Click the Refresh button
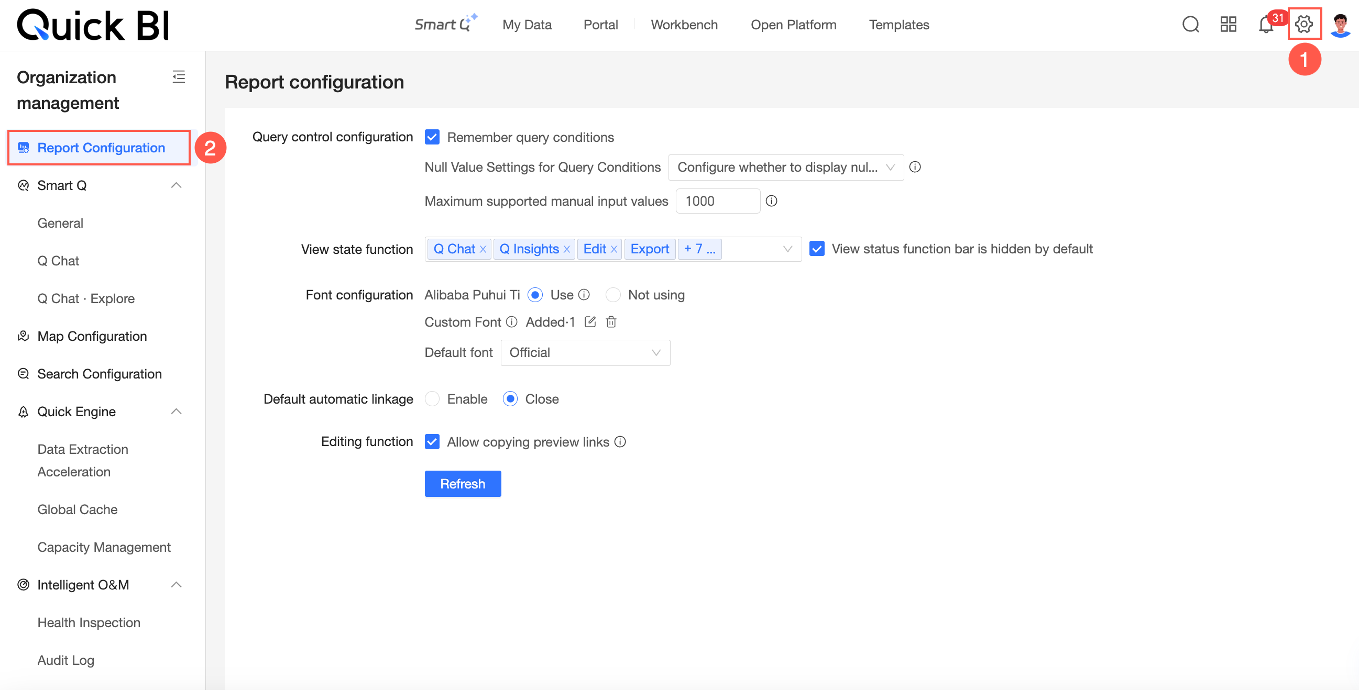Image resolution: width=1359 pixels, height=690 pixels. click(462, 483)
